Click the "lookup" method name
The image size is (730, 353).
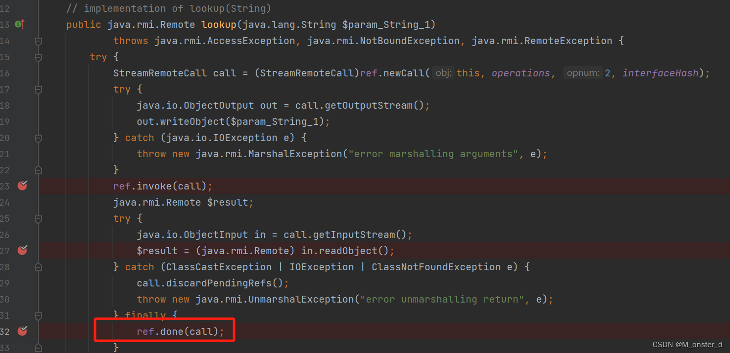pos(219,24)
